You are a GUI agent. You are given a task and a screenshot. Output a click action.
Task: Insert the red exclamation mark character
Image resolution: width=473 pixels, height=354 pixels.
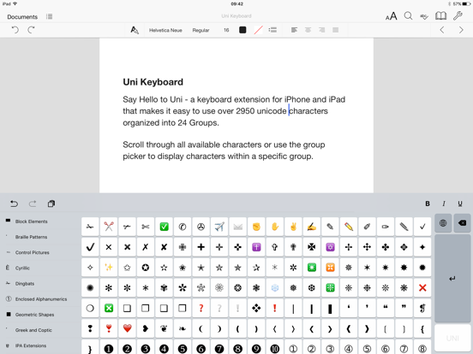[x=275, y=308]
